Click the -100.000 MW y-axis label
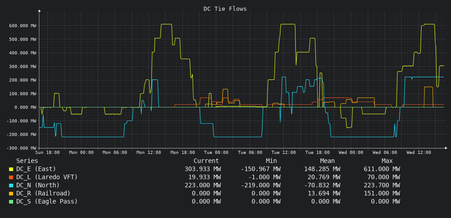This screenshot has width=451, height=218. (x=22, y=121)
